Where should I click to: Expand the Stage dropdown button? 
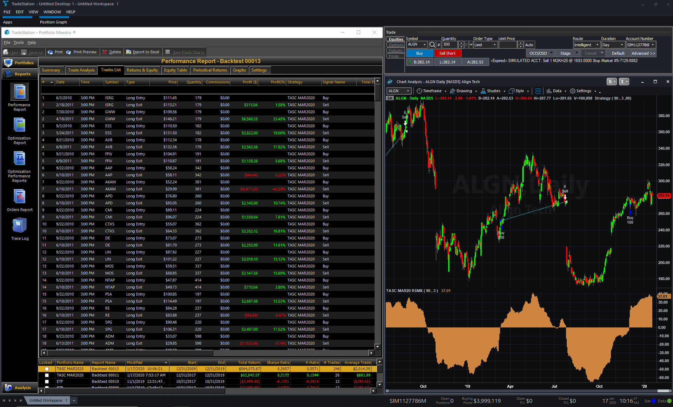point(577,53)
